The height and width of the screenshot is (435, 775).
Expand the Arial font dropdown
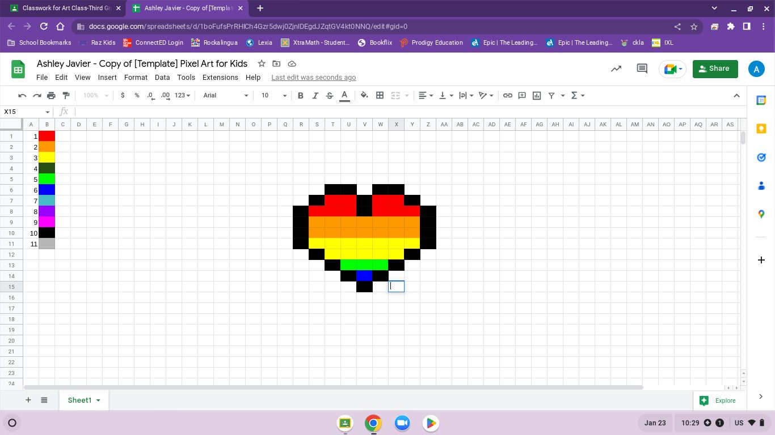tap(226, 95)
